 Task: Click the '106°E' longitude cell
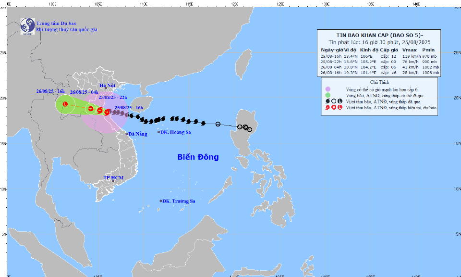coord(366,56)
